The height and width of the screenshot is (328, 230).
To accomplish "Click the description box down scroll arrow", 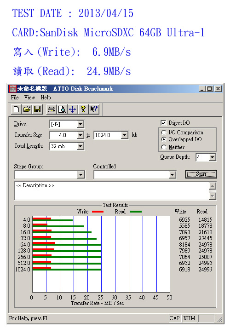I will point(213,196).
